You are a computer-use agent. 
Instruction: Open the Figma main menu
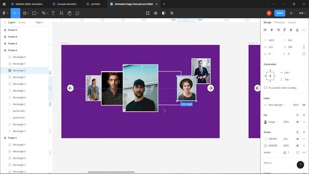4,13
